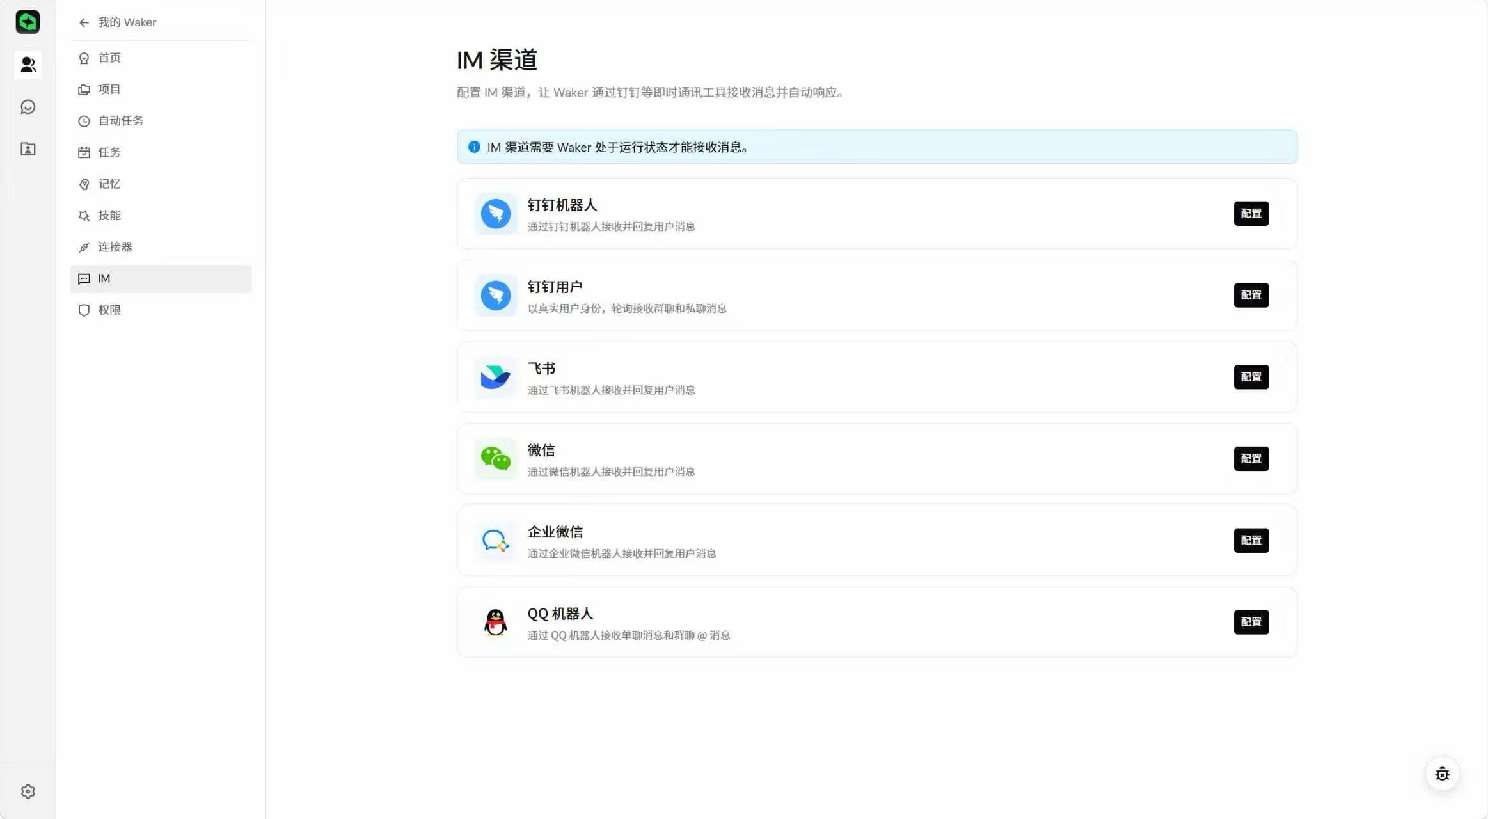Screen dimensions: 1488x819
Task: Click text 通过微信机器人接收并回复用户消息
Action: (611, 472)
